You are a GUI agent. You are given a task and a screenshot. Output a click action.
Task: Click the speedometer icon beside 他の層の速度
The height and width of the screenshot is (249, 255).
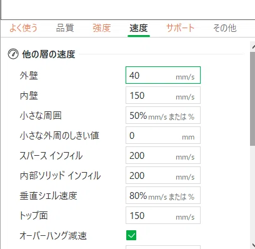(x=13, y=54)
